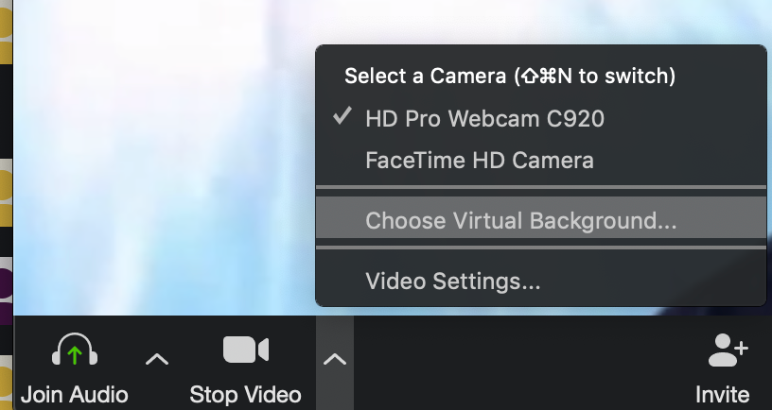Screen dimensions: 772x410
Task: Select the purple avatar at the left edge
Action: [x=5, y=283]
